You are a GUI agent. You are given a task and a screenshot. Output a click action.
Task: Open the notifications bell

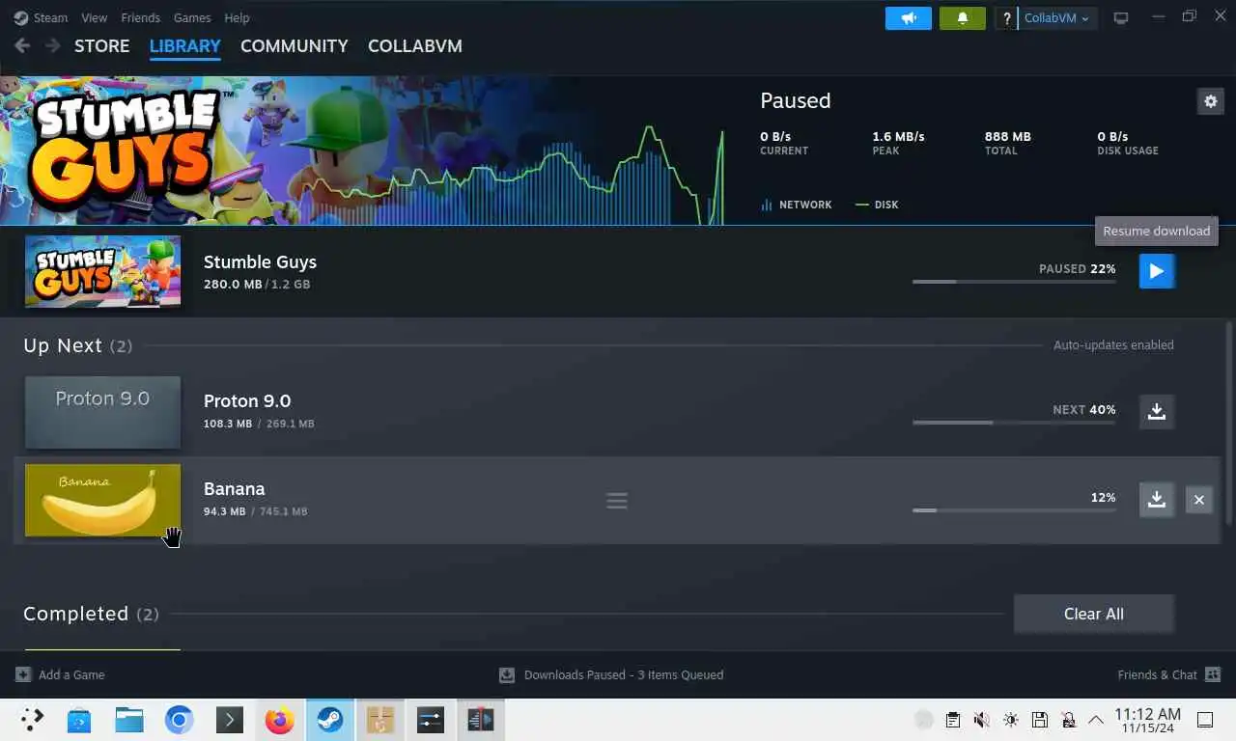click(x=963, y=17)
